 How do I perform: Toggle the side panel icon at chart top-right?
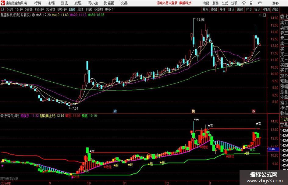(265, 15)
